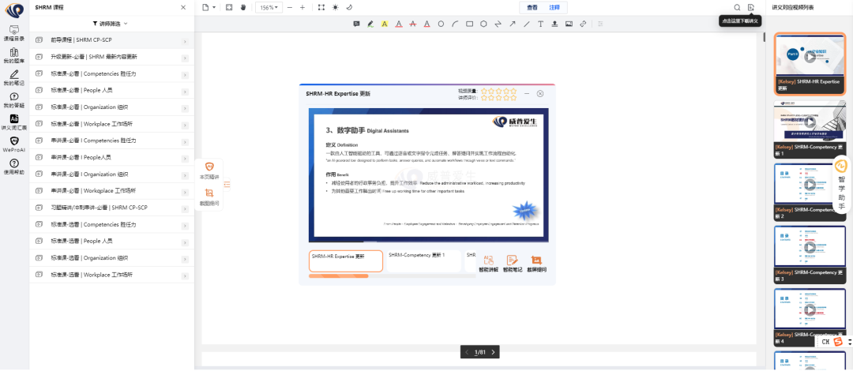Click 本页精讲 floating button
Viewport: 853px width, 371px height.
coord(209,171)
